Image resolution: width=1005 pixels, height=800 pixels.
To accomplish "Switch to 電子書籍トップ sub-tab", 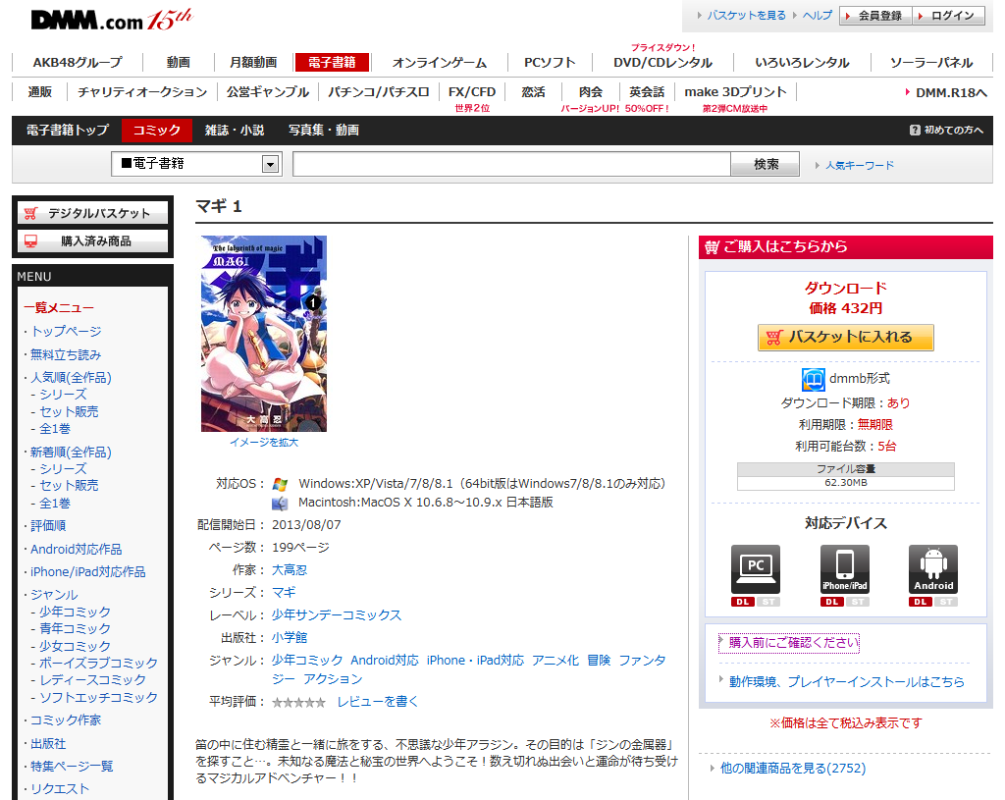I will click(68, 131).
